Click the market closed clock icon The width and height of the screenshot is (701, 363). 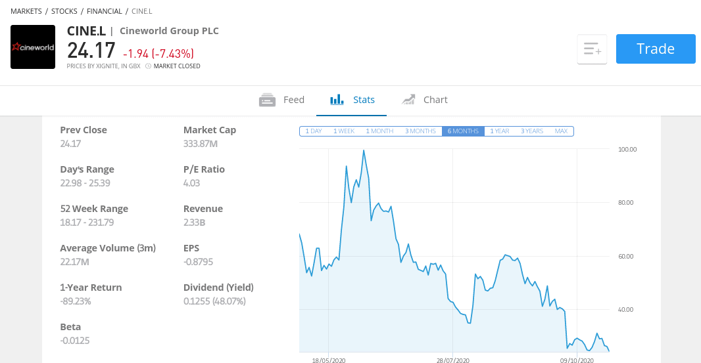(149, 66)
